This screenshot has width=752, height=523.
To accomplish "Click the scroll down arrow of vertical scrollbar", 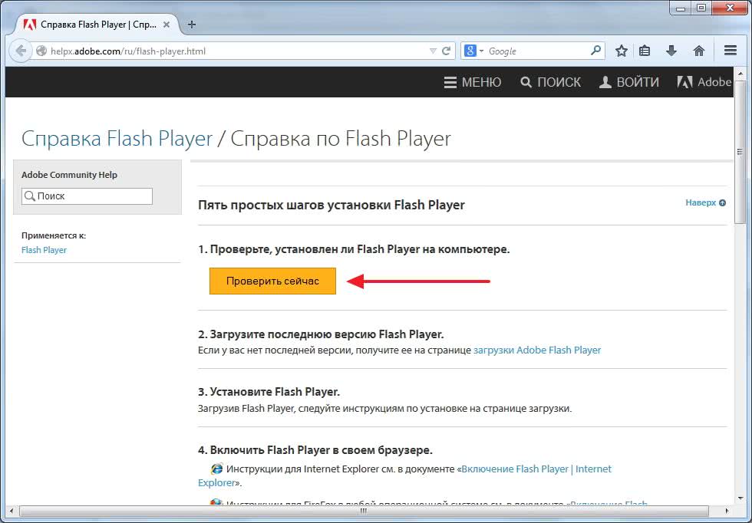I will (x=739, y=498).
